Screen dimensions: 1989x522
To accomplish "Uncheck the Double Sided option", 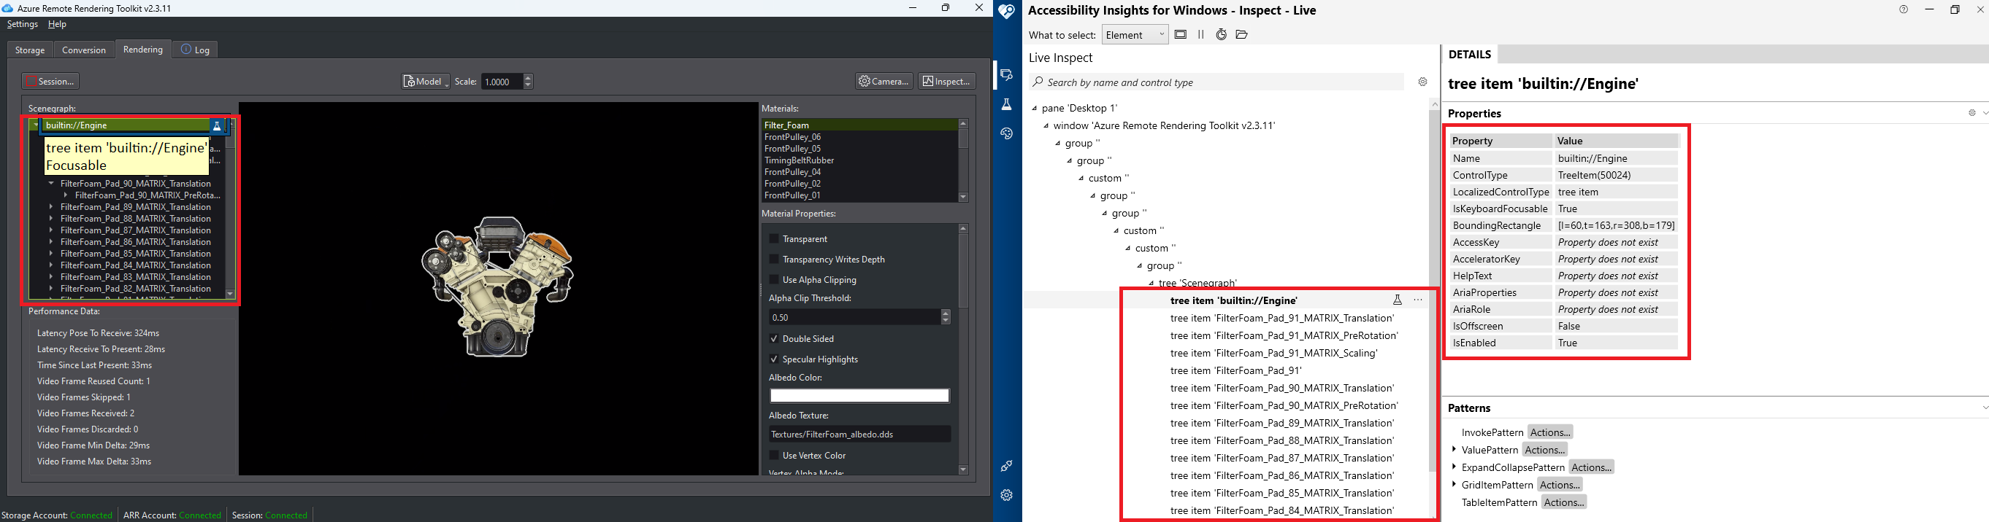I will (774, 338).
